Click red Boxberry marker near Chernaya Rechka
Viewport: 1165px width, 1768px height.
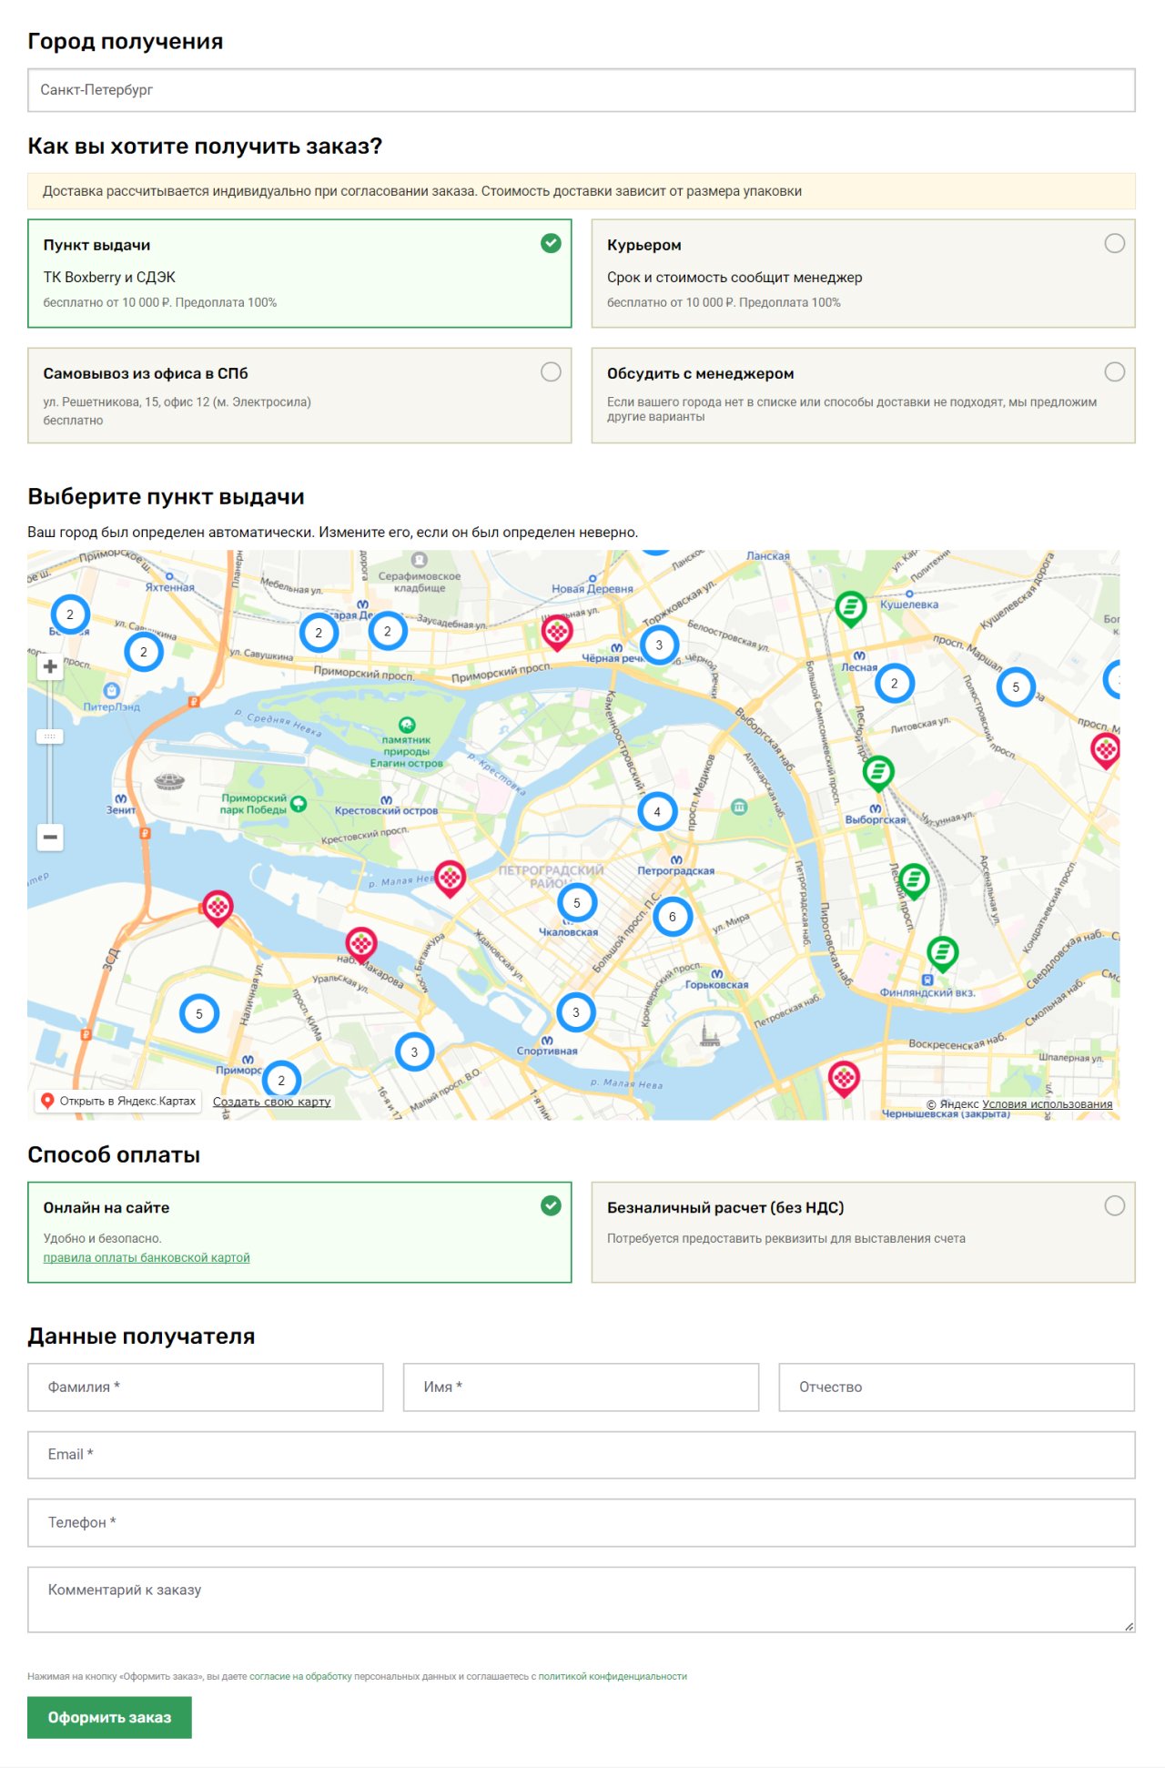point(557,631)
